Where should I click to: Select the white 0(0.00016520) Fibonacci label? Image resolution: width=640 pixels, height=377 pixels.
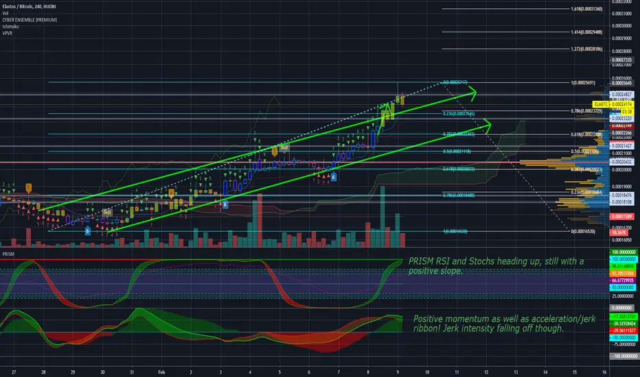tap(583, 231)
